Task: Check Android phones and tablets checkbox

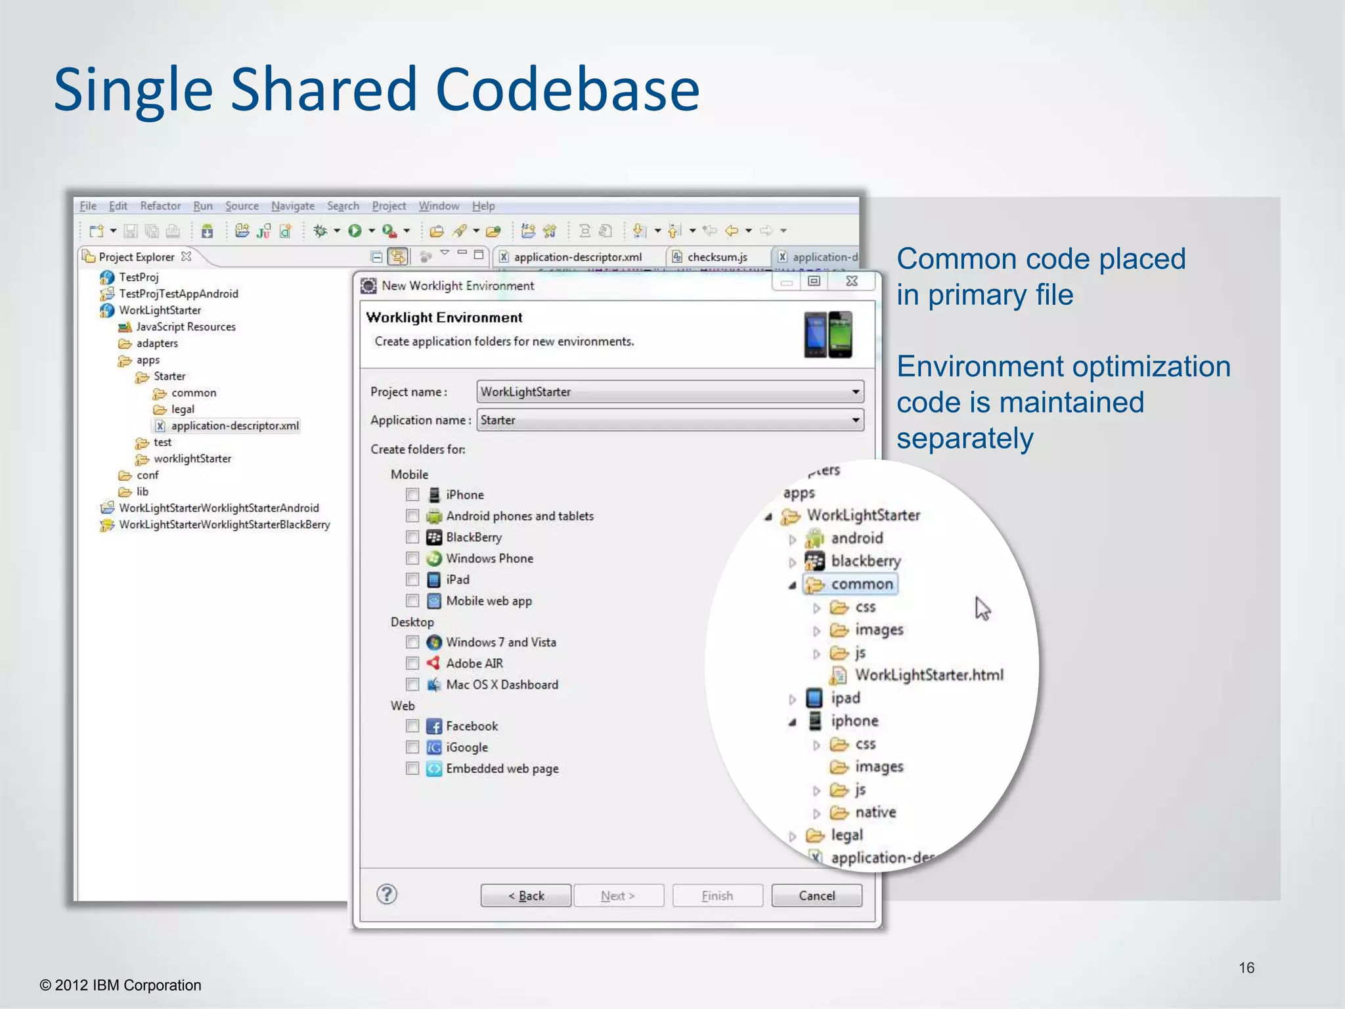Action: [x=412, y=516]
